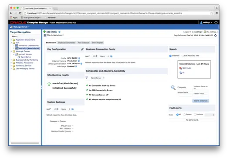The width and height of the screenshot is (227, 158).
Task: Click the All recent instances icon
Action: coord(181,73)
